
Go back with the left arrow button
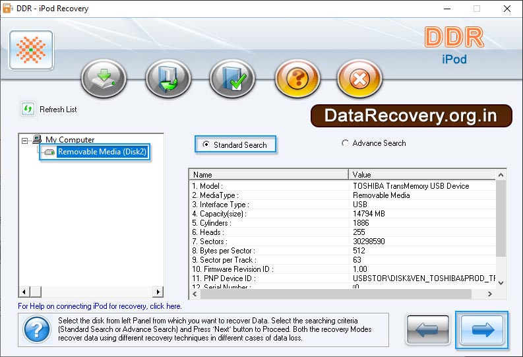coord(428,330)
